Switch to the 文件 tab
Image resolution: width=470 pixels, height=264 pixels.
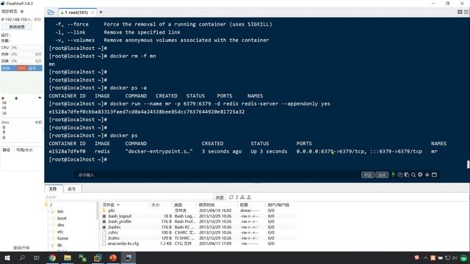53,189
